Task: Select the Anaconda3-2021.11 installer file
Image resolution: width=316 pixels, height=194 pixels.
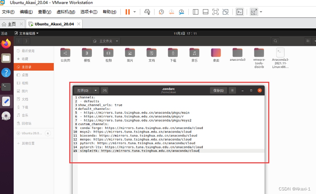Action: point(280,58)
